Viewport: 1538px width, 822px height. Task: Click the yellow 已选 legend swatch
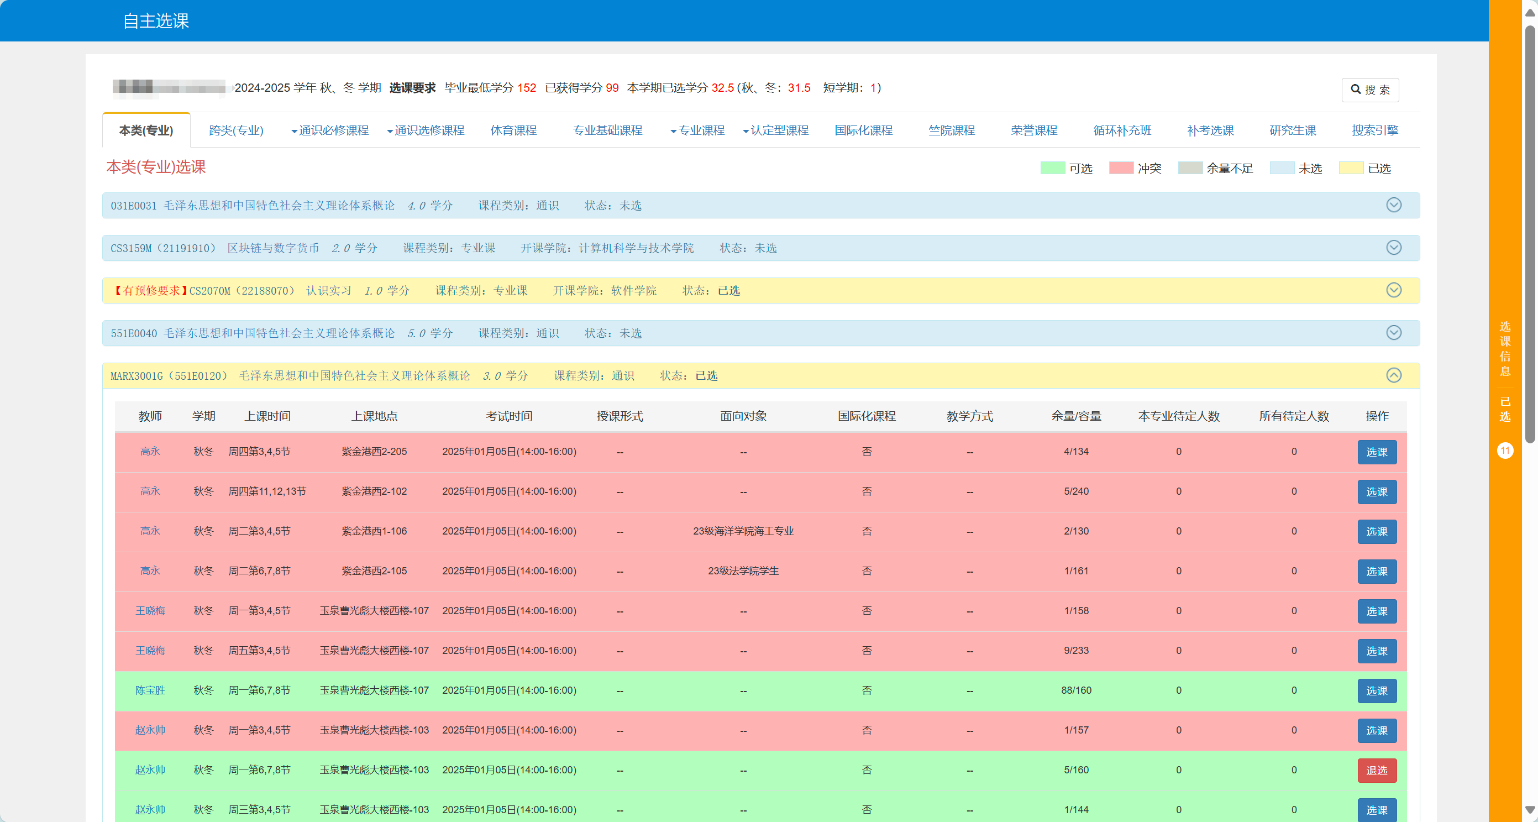(x=1351, y=168)
